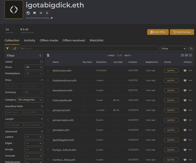This screenshot has width=196, height=163.
Task: Click the ENS profile avatar image
Action: coord(14,10)
